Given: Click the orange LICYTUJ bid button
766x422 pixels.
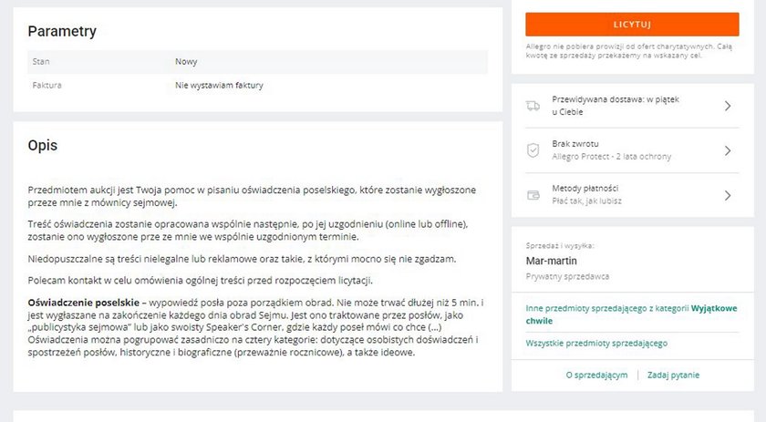Looking at the screenshot, I should [x=632, y=25].
